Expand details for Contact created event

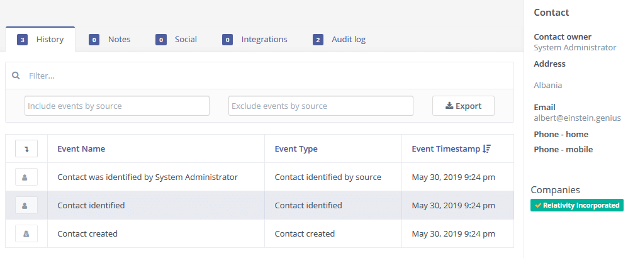[x=26, y=233]
